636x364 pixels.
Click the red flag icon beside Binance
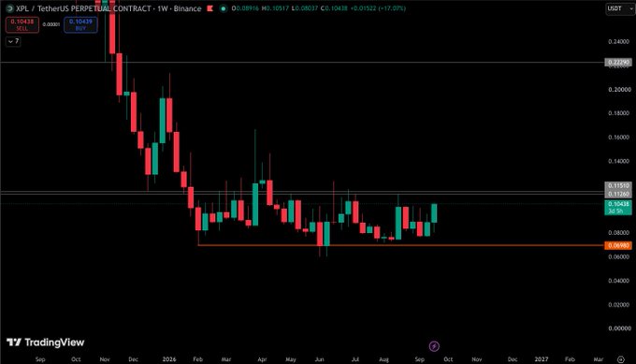pos(210,8)
